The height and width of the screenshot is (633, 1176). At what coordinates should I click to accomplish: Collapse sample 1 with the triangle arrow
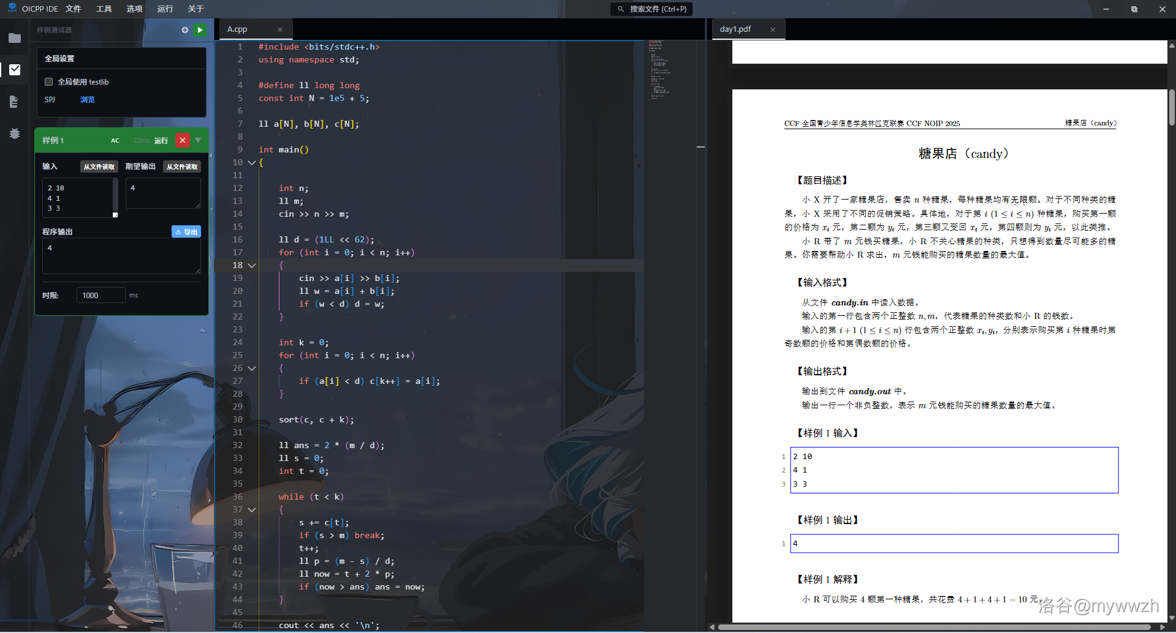pos(198,140)
